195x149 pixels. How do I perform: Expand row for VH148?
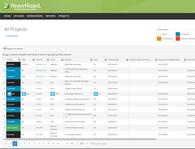4,116
